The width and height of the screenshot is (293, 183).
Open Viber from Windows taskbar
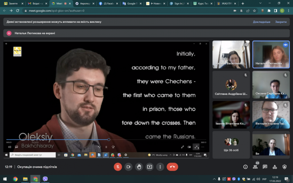click(45, 179)
